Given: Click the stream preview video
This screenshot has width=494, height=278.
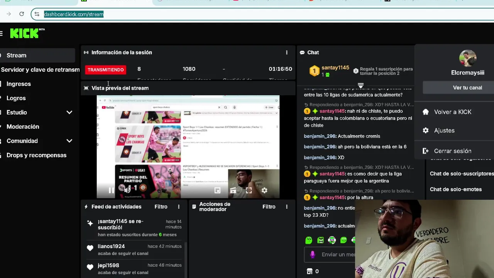Looking at the screenshot, I should [x=188, y=147].
